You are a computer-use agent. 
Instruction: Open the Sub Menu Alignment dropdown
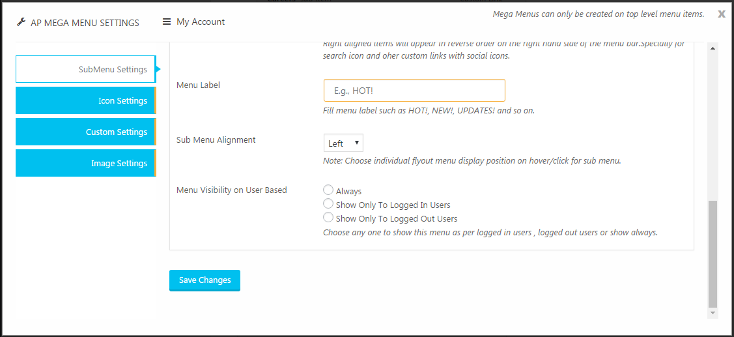(x=343, y=143)
